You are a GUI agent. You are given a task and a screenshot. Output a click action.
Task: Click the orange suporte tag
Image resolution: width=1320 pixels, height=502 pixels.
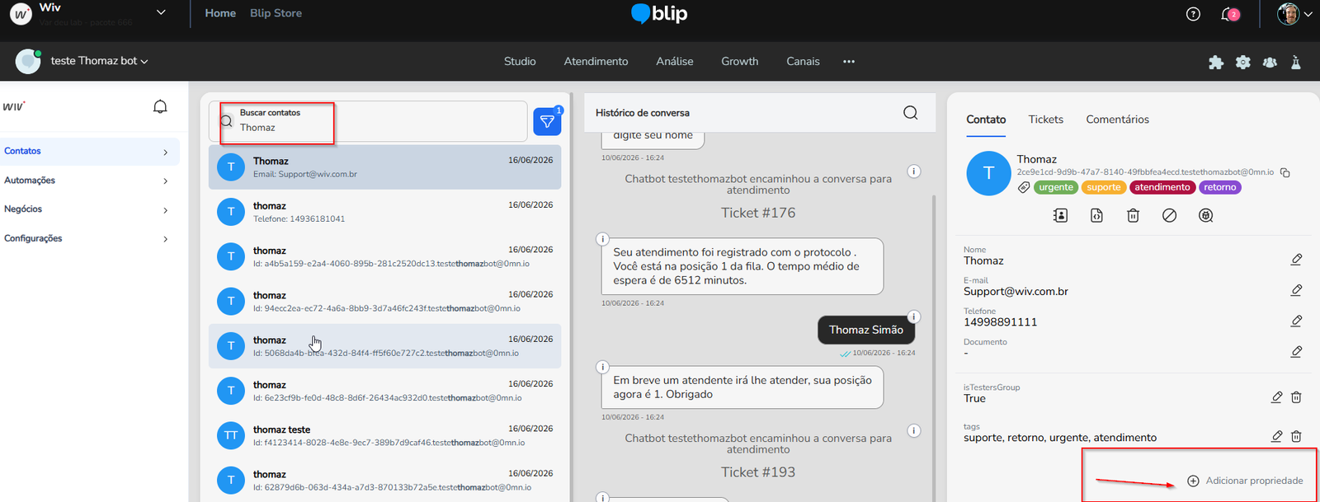pos(1104,187)
